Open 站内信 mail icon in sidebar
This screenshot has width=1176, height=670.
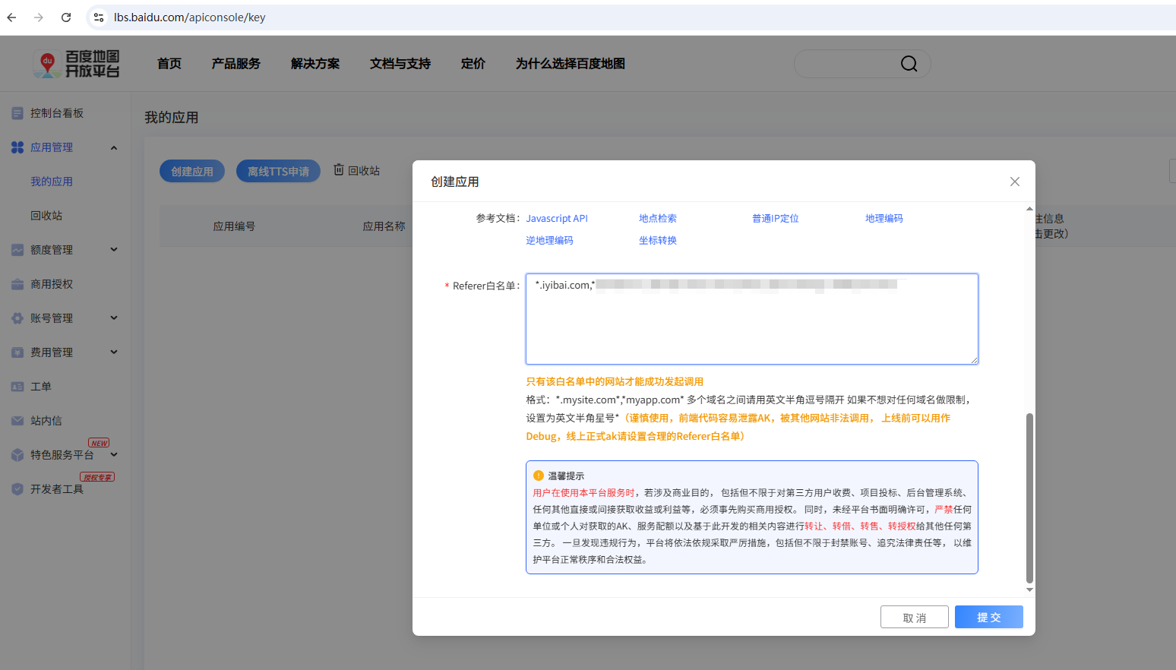tap(17, 421)
